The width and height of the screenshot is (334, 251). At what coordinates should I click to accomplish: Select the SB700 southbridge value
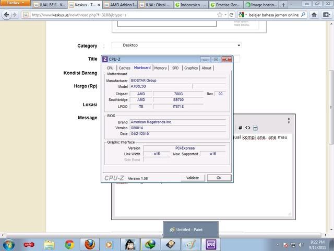pos(178,100)
